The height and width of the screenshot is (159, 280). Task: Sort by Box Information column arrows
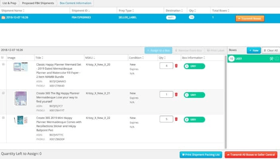204,58
